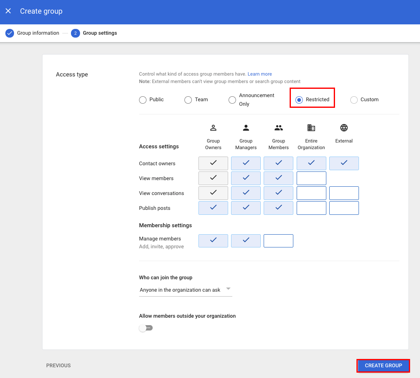This screenshot has width=420, height=378.
Task: Click the Group Owners person outline icon
Action: (213, 128)
